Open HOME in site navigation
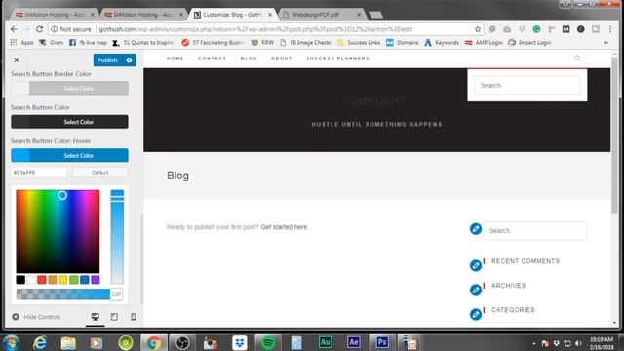 pos(175,58)
